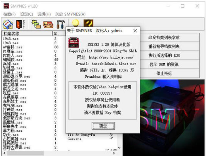Click the console icon in About dialog
Screen dimensions: 206x156
point(74,42)
